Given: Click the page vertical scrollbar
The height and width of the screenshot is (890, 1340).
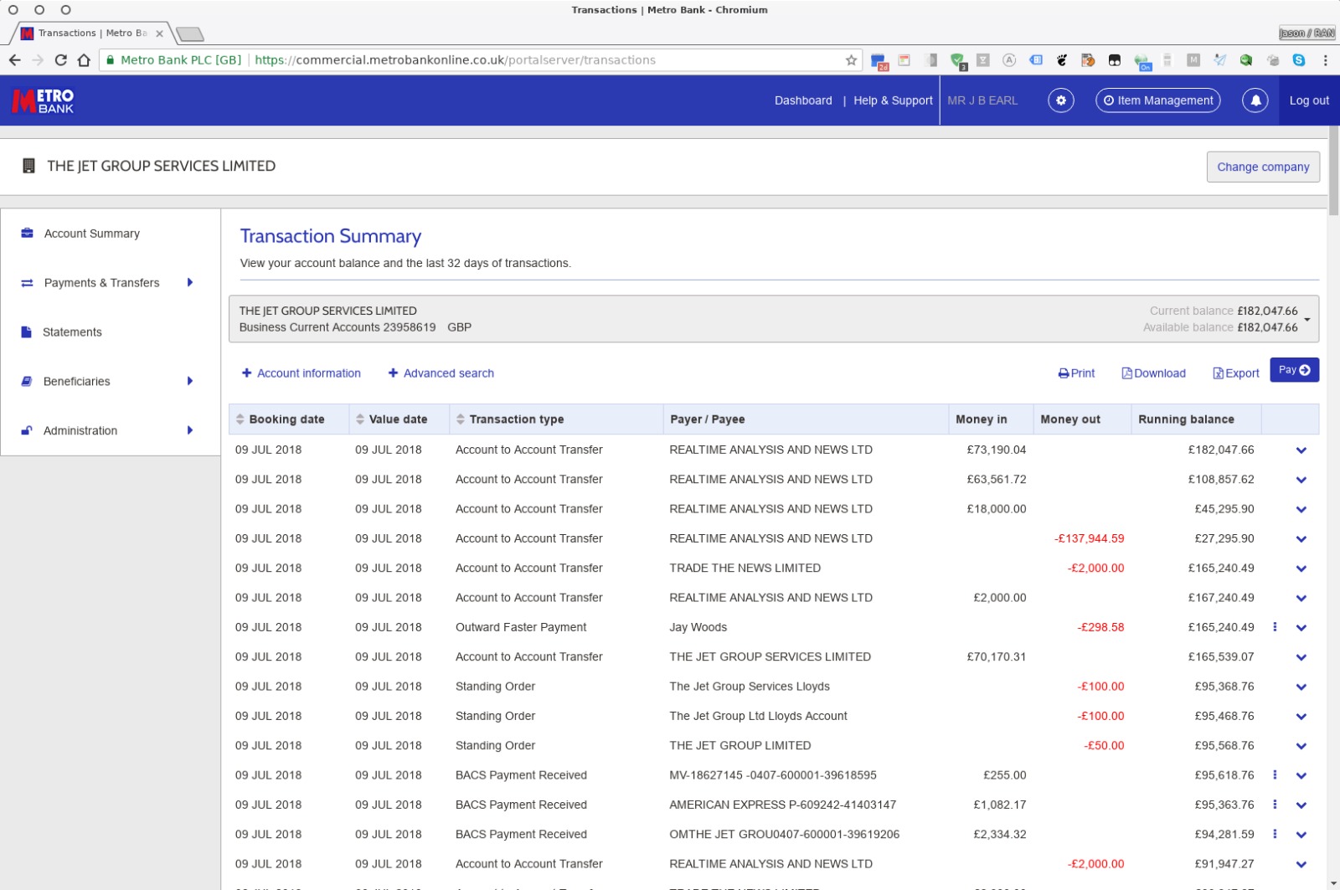Looking at the screenshot, I should point(1333,170).
